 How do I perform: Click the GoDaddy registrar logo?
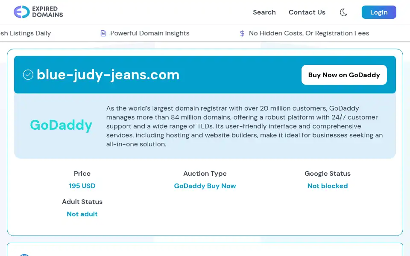[61, 125]
